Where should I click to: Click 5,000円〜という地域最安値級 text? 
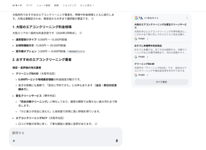click(36, 79)
